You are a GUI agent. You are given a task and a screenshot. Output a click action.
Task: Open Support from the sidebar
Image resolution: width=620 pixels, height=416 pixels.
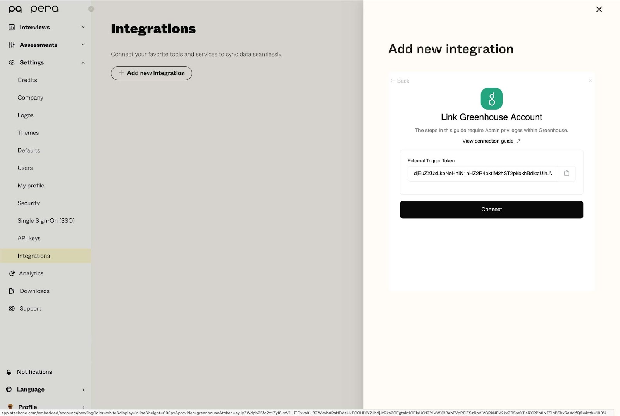click(30, 309)
